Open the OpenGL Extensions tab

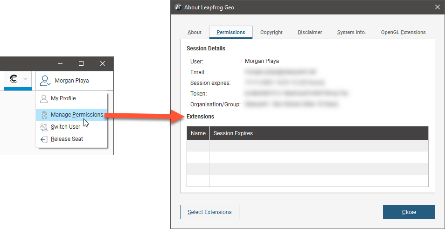pyautogui.click(x=403, y=32)
